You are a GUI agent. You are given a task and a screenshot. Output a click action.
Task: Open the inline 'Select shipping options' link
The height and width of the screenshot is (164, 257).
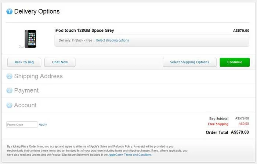pos(112,40)
